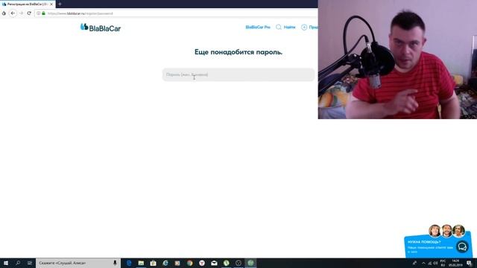Select the BlaBlaCar registration tab
Image resolution: width=477 pixels, height=268 pixels.
coord(28,4)
